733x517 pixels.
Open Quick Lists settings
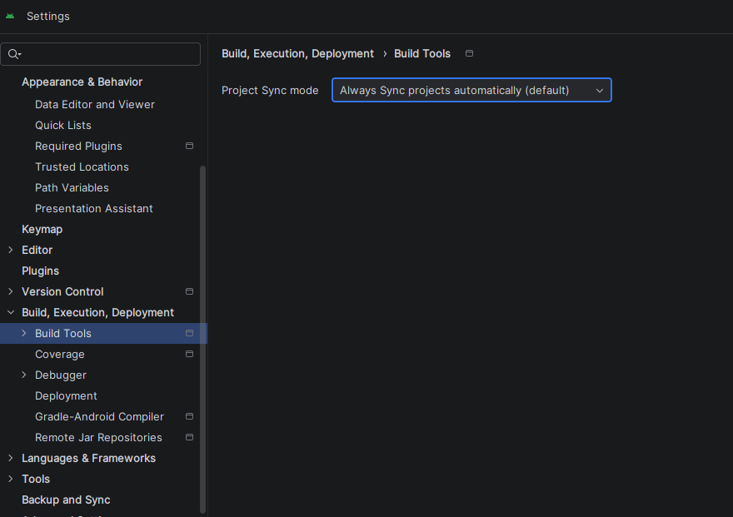pos(63,125)
